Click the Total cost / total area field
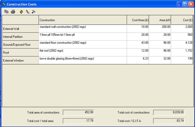 [x=78, y=121]
